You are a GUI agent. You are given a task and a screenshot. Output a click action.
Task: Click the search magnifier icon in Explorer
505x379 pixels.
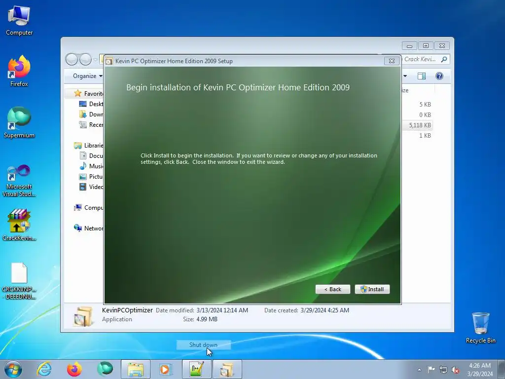point(444,59)
